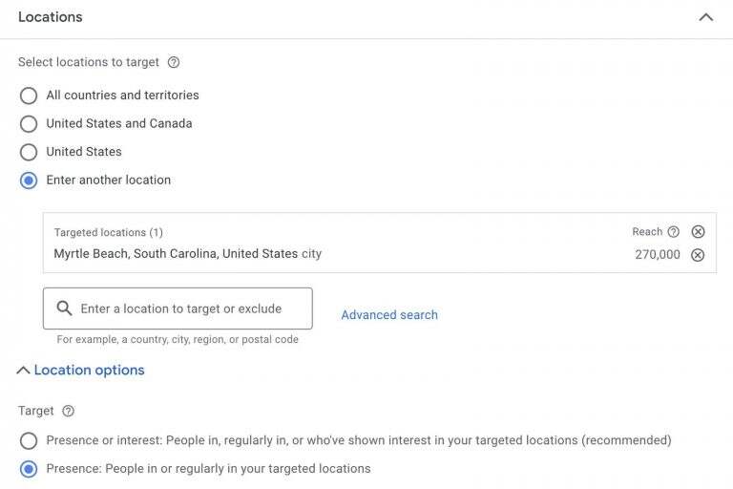Remove Myrtle Beach targeted location
The width and height of the screenshot is (733, 489).
698,255
